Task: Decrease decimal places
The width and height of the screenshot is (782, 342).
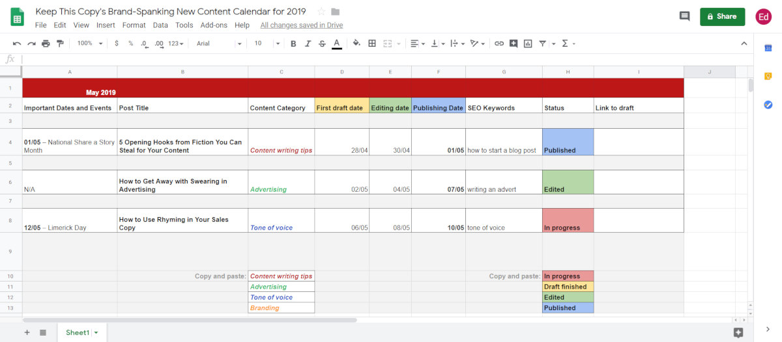Action: pos(144,44)
